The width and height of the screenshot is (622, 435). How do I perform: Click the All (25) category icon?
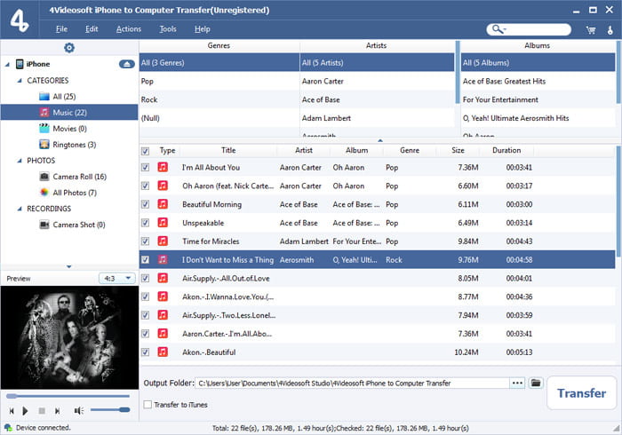(x=44, y=96)
